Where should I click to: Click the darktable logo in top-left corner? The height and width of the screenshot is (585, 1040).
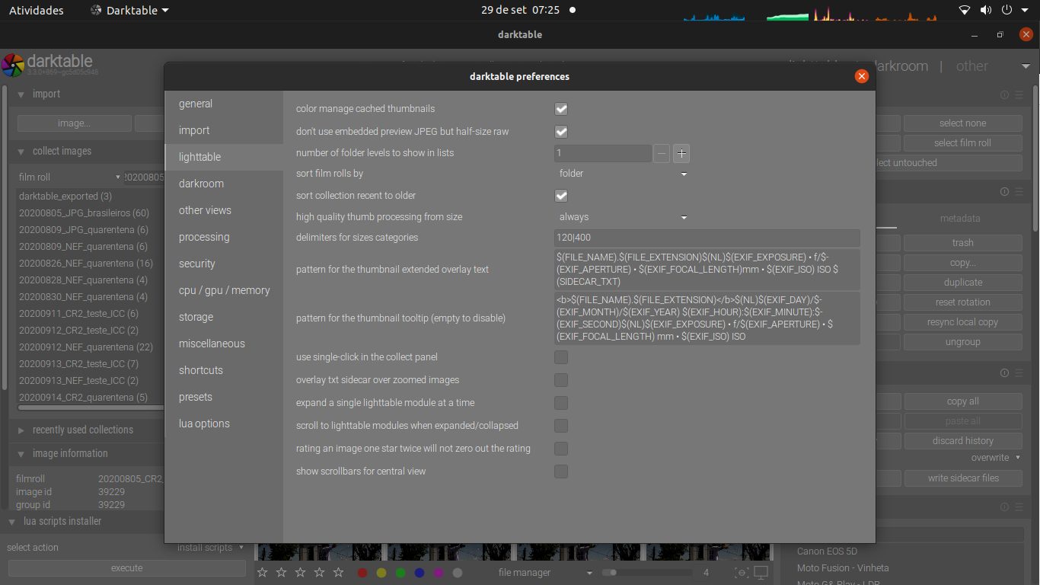(11, 66)
